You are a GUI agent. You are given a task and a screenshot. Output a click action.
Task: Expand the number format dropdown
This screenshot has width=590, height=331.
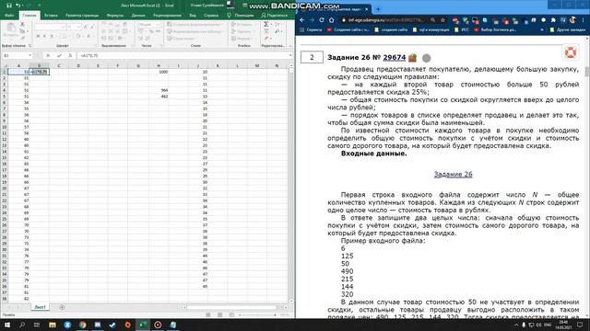159,25
